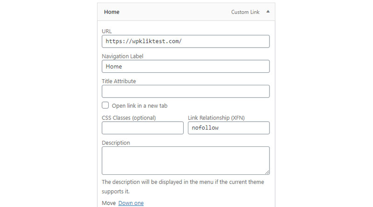Select the empty Title Attribute field
Screen dimensions: 373x207
coord(186,91)
